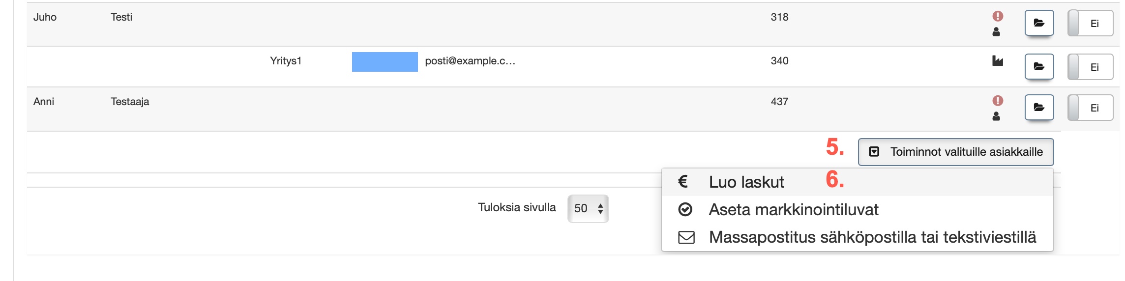The height and width of the screenshot is (281, 1125).
Task: Toggle the Ei switch for Juho Testi
Action: click(1090, 23)
